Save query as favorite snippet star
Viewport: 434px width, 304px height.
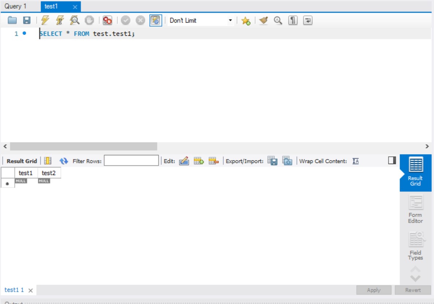coord(246,20)
